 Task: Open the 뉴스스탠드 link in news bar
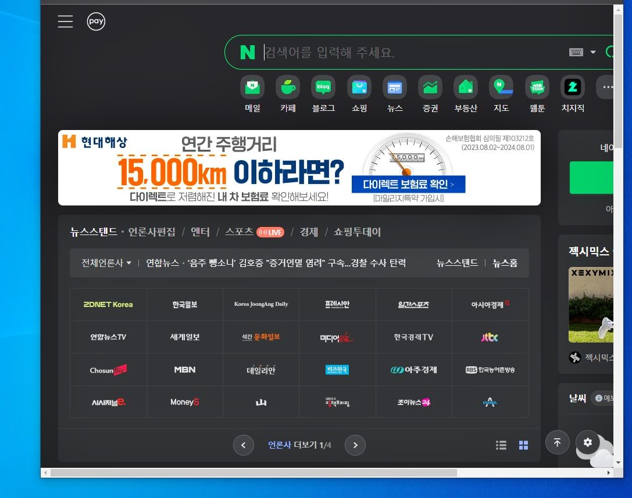click(x=457, y=263)
